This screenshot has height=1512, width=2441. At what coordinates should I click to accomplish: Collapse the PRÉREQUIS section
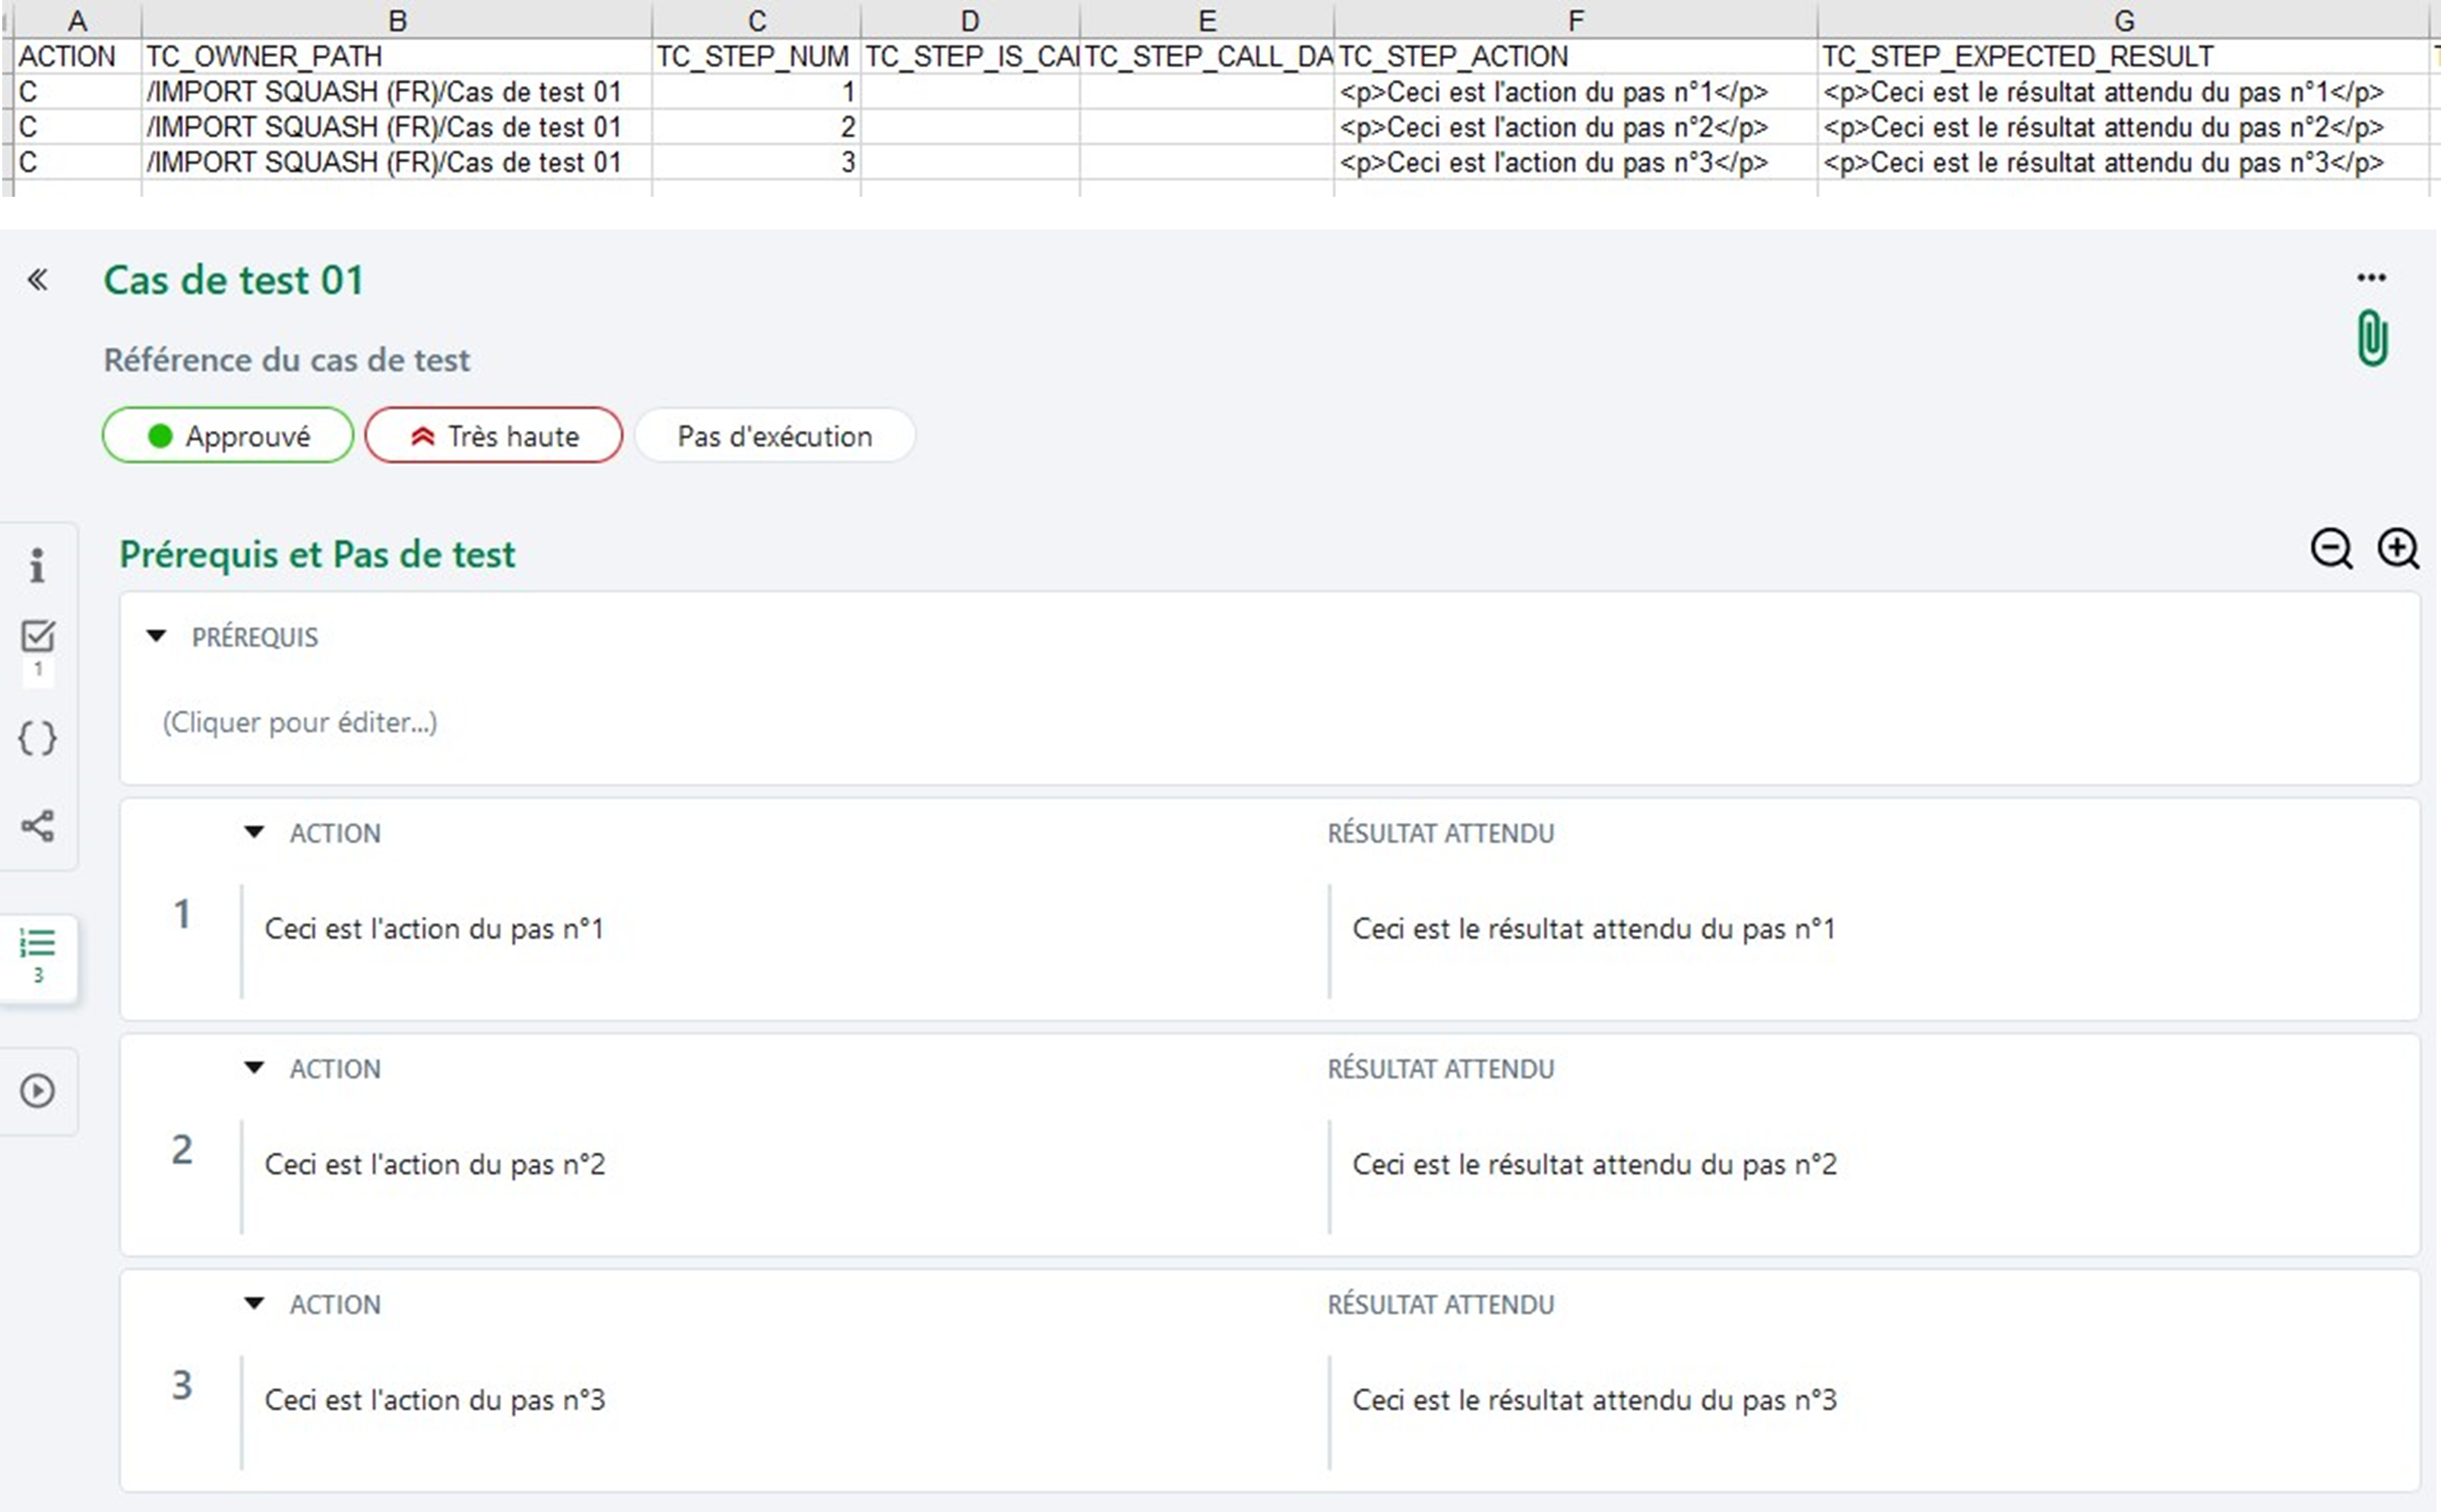(x=157, y=636)
